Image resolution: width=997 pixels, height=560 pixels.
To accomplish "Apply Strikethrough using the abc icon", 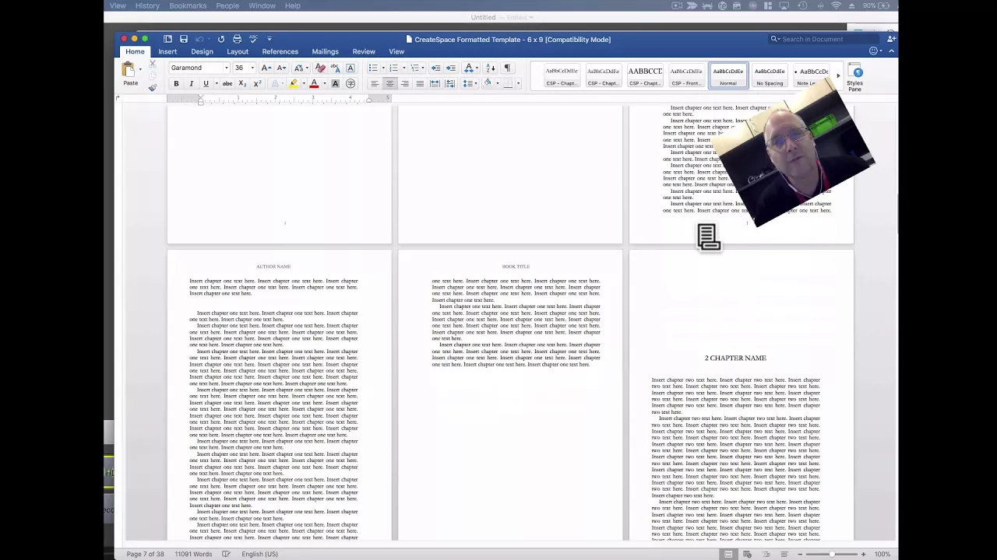I will click(x=227, y=83).
